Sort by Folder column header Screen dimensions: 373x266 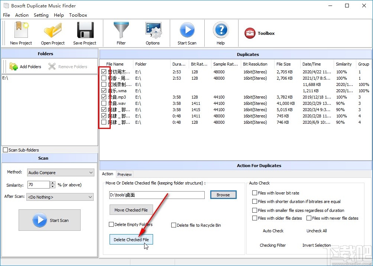tap(152, 64)
